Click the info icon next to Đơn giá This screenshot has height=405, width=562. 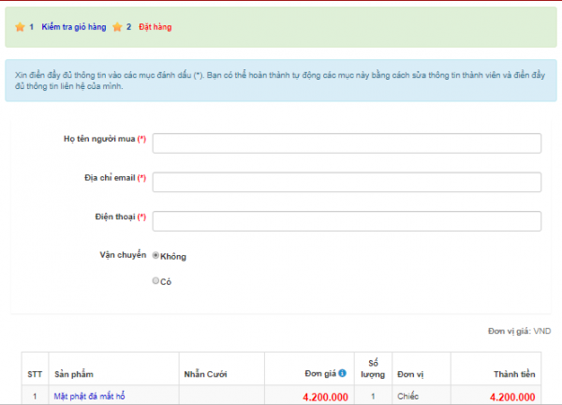[342, 373]
